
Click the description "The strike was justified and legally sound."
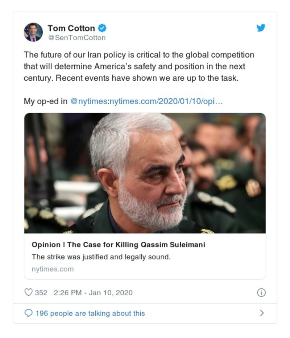pyautogui.click(x=101, y=257)
